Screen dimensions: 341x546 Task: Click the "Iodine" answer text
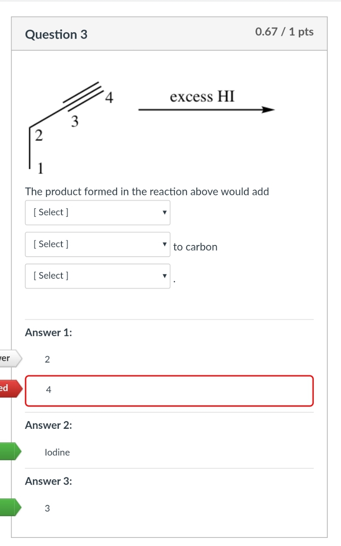click(x=57, y=452)
